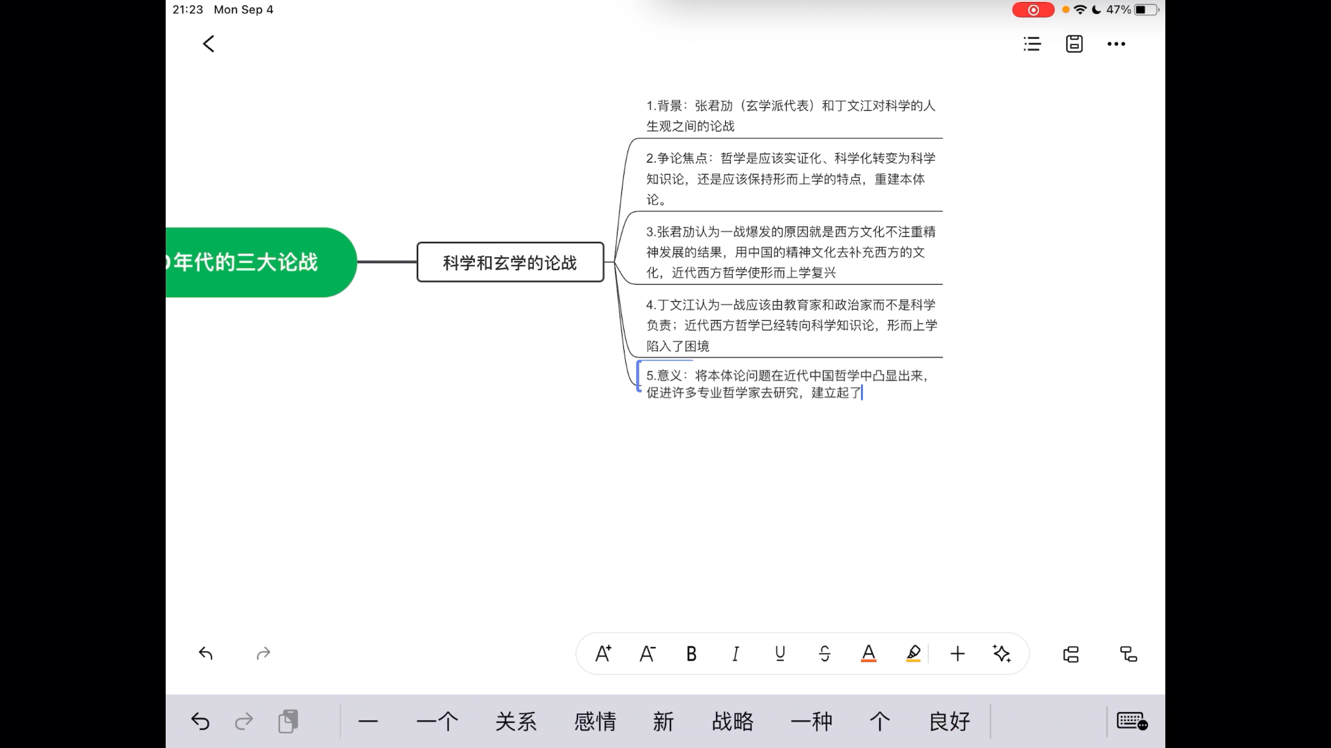Image resolution: width=1331 pixels, height=748 pixels.
Task: Select node 3.张君劢认为一战爆发
Action: click(x=791, y=252)
